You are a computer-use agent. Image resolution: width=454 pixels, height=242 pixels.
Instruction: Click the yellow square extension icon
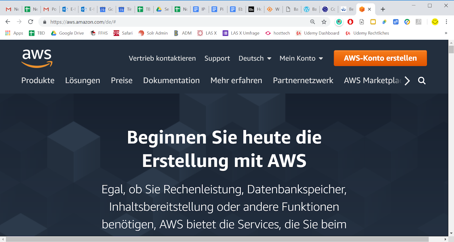pos(373,22)
